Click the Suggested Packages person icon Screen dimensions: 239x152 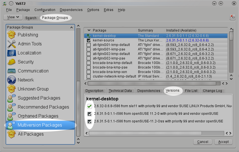pos(12,98)
